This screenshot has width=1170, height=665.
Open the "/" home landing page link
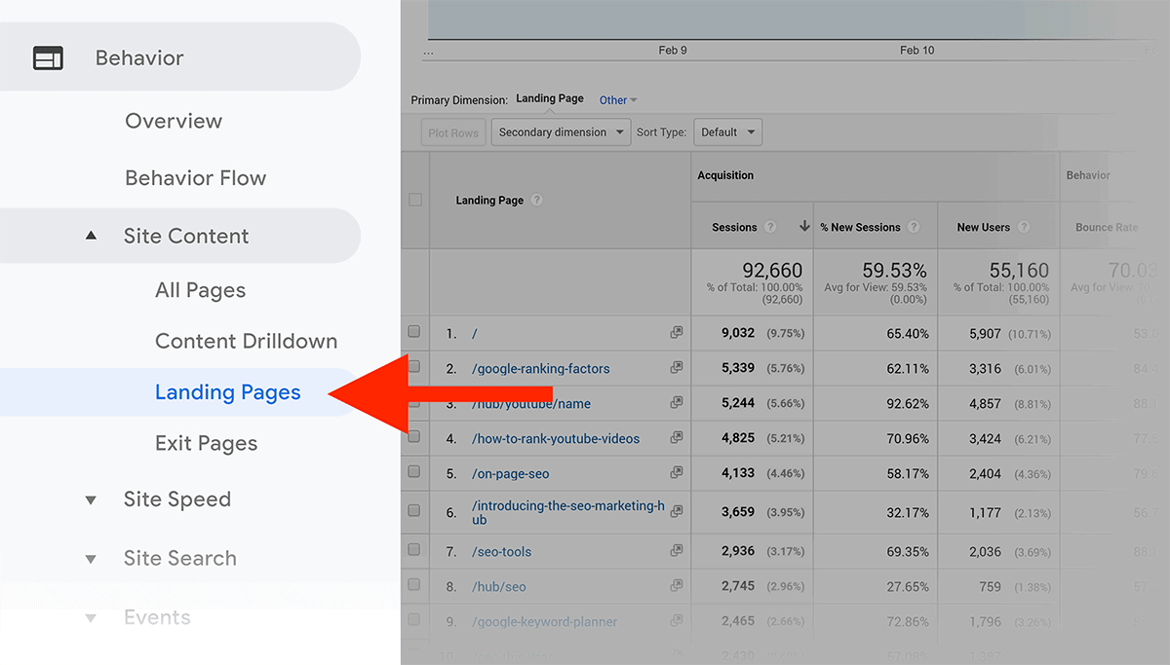(475, 334)
